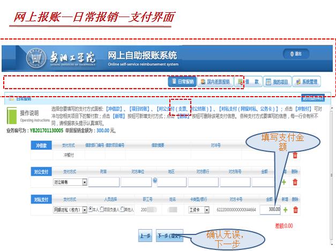
Task: Switch to the 日常报销 tab
Action: tap(181, 82)
